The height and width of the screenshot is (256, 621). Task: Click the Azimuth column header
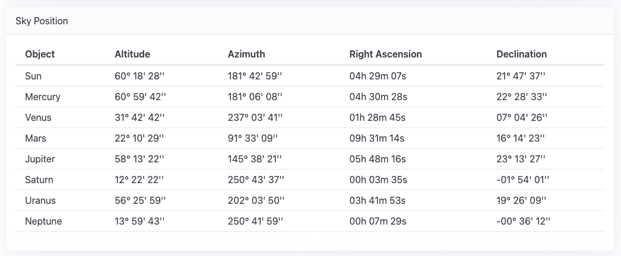click(246, 54)
